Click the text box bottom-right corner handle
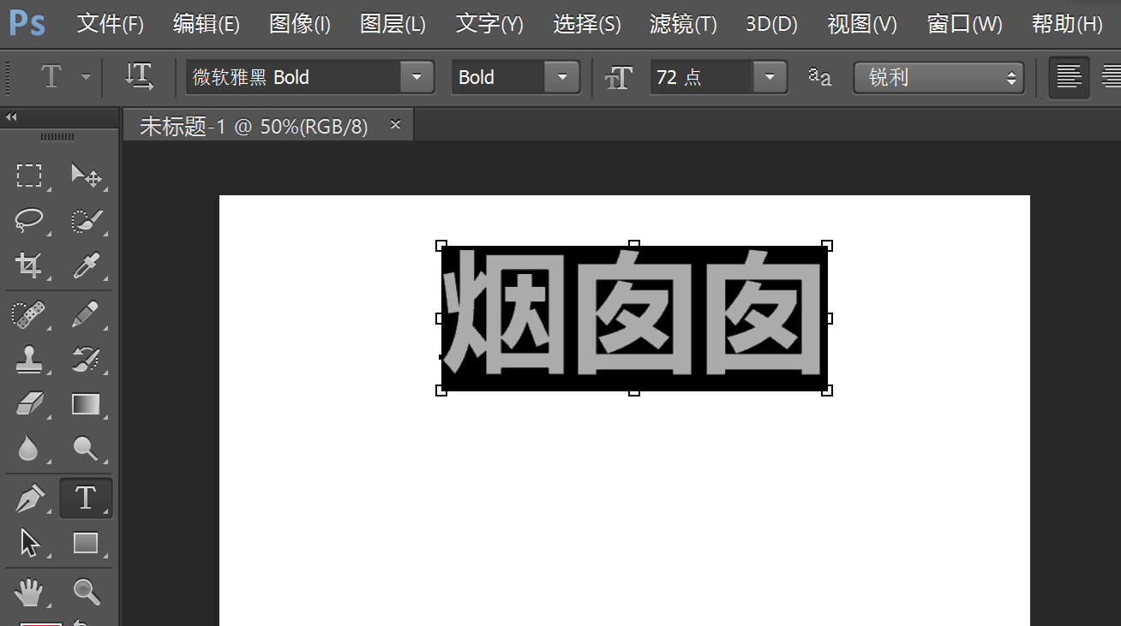 [827, 391]
